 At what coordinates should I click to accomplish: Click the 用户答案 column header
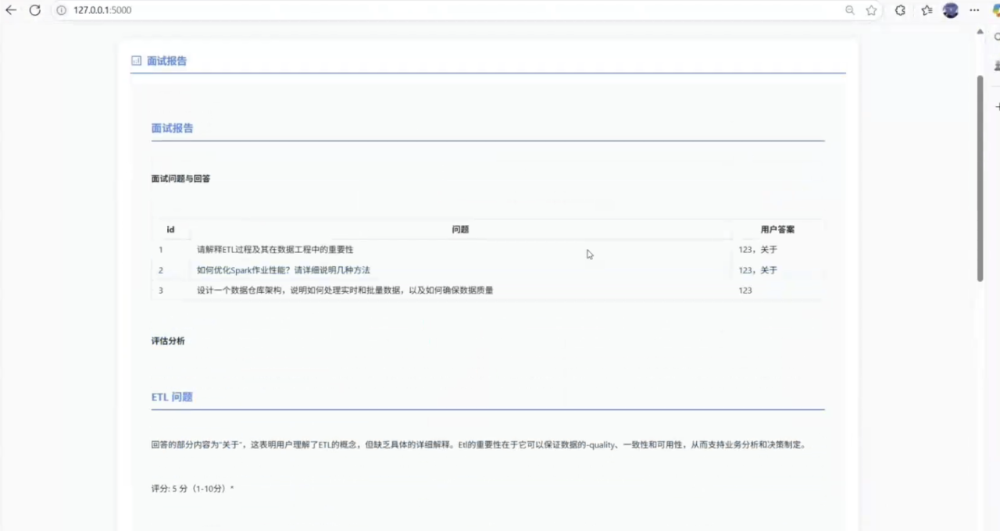(777, 230)
